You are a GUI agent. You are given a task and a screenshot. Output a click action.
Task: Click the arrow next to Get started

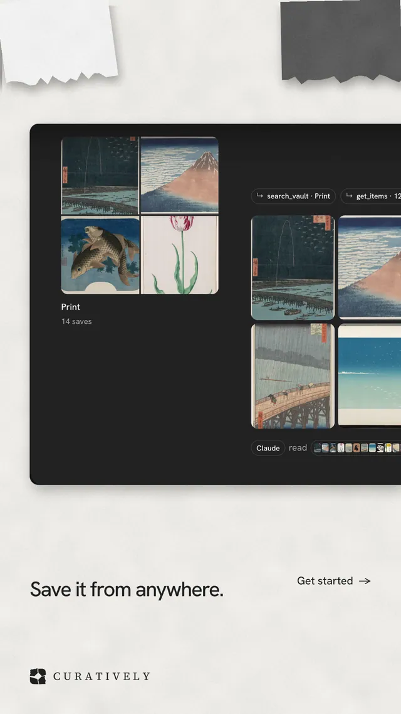[x=365, y=581]
